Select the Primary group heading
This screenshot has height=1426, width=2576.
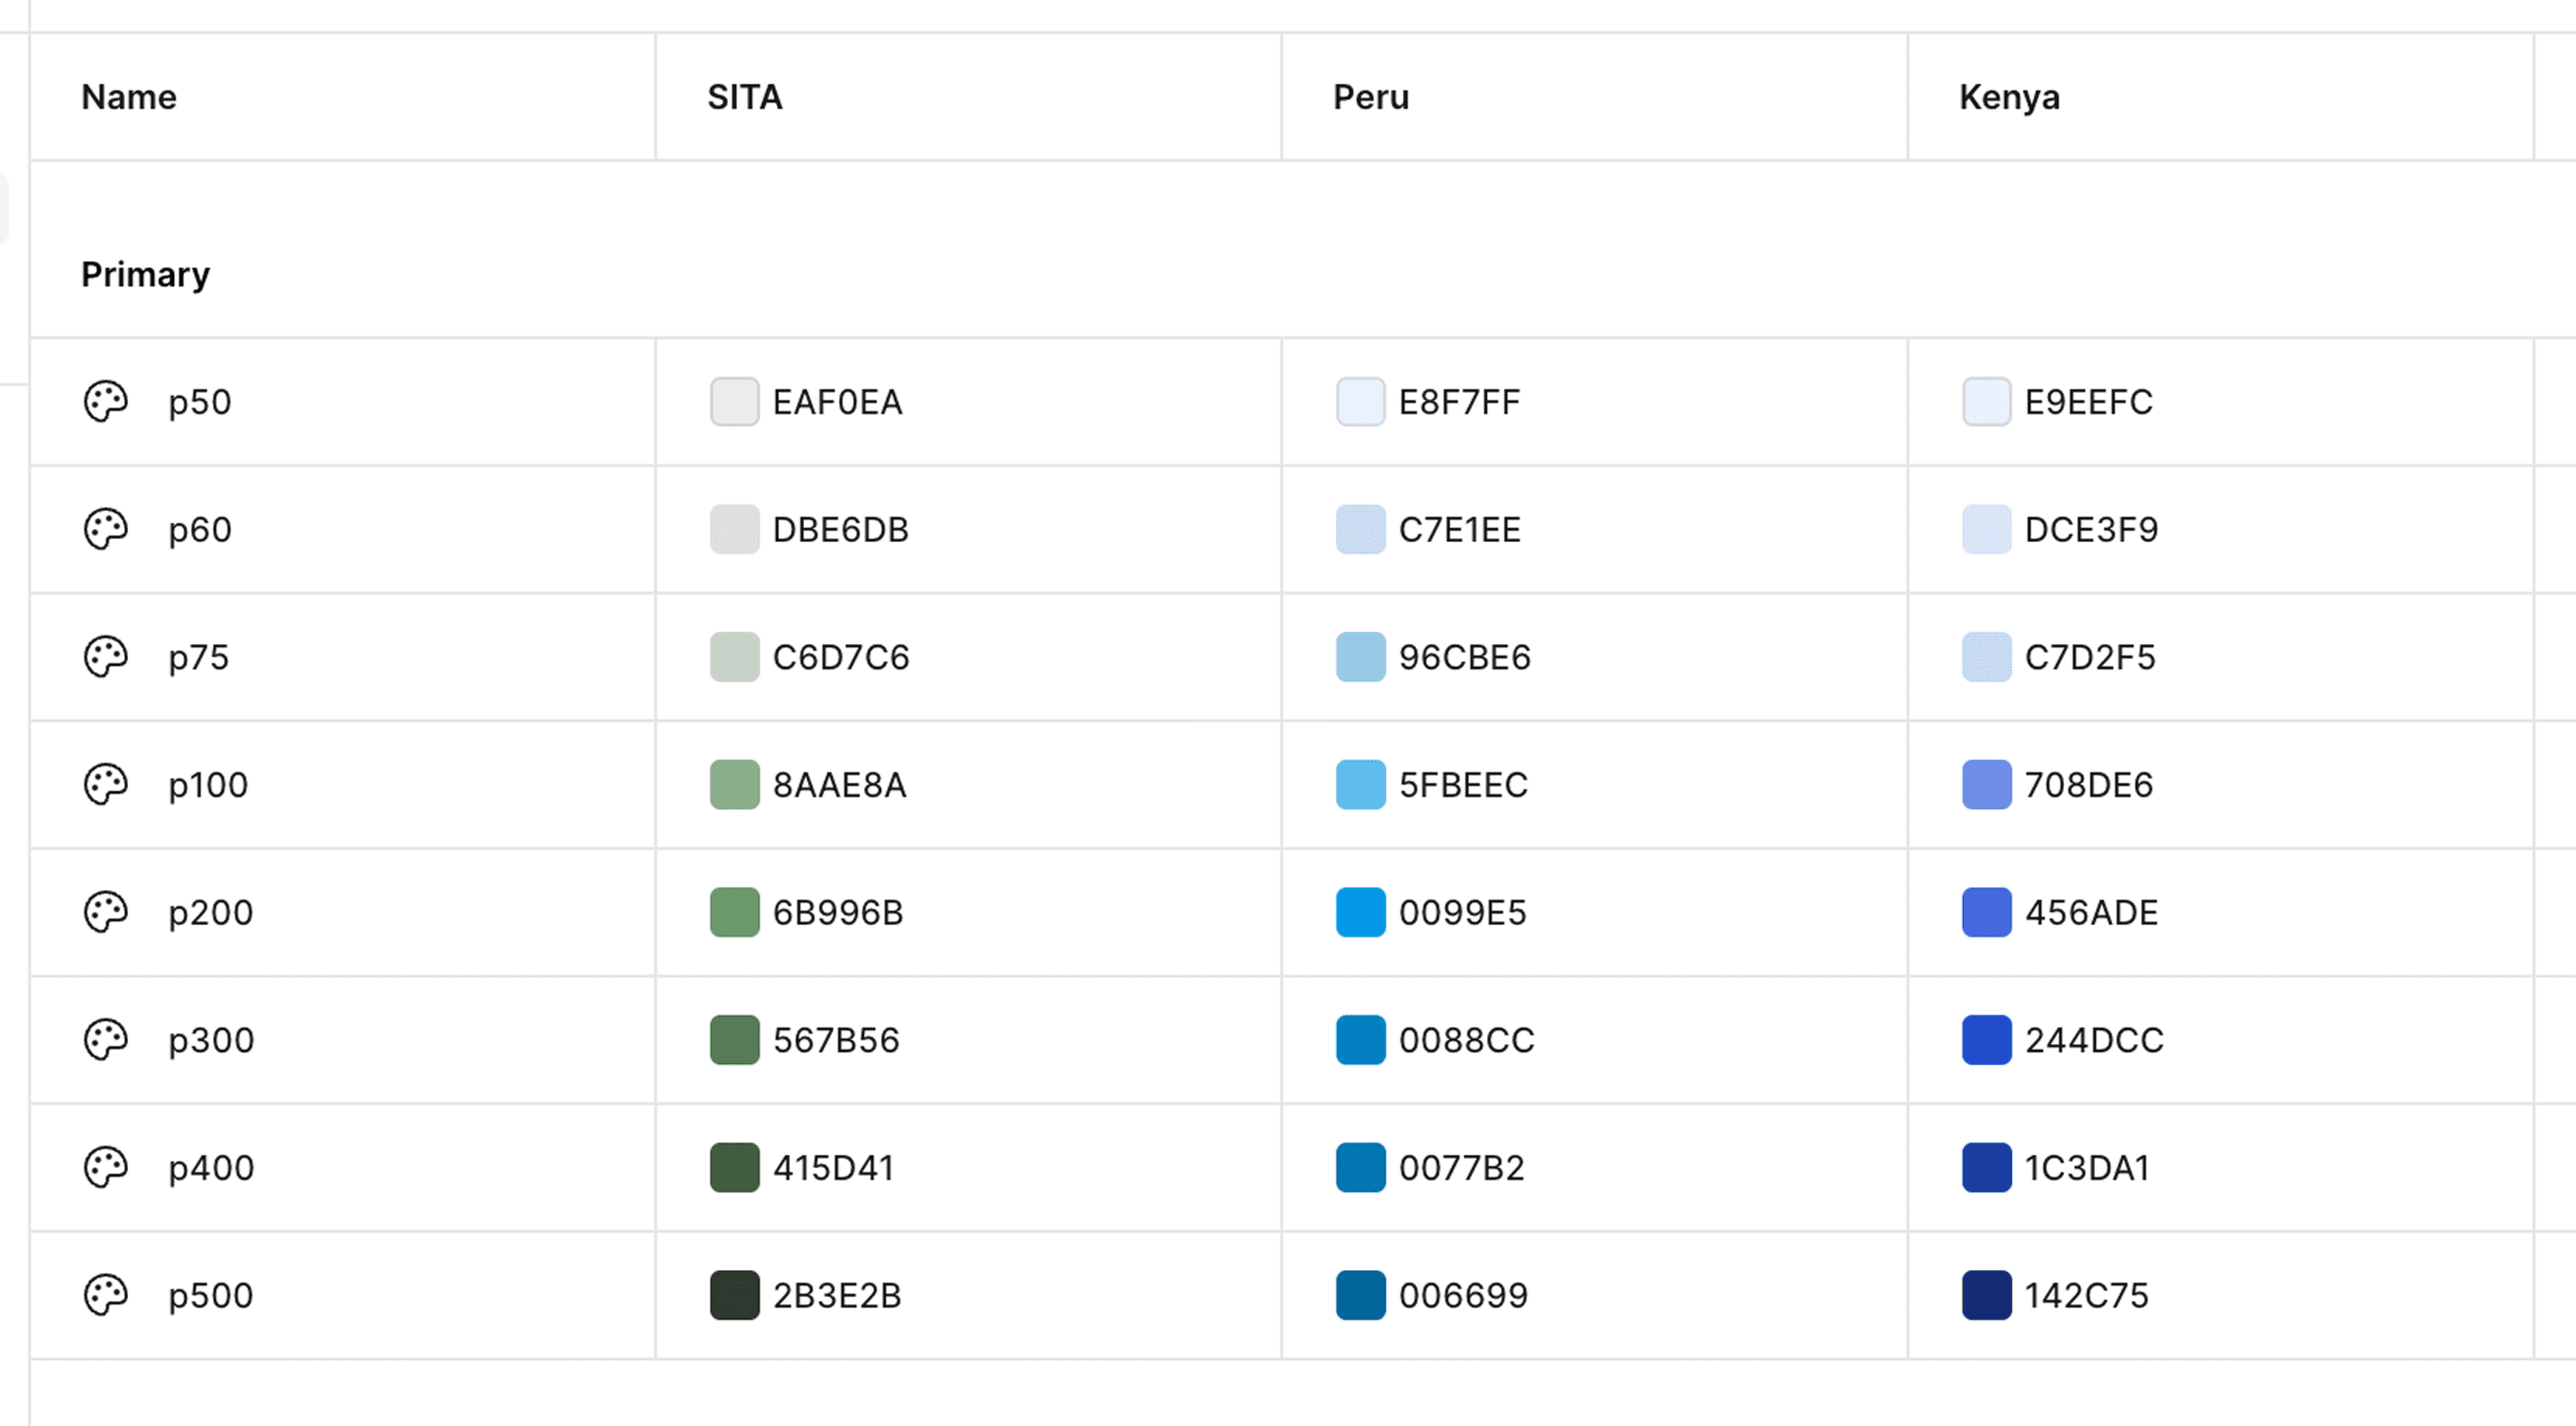145,274
